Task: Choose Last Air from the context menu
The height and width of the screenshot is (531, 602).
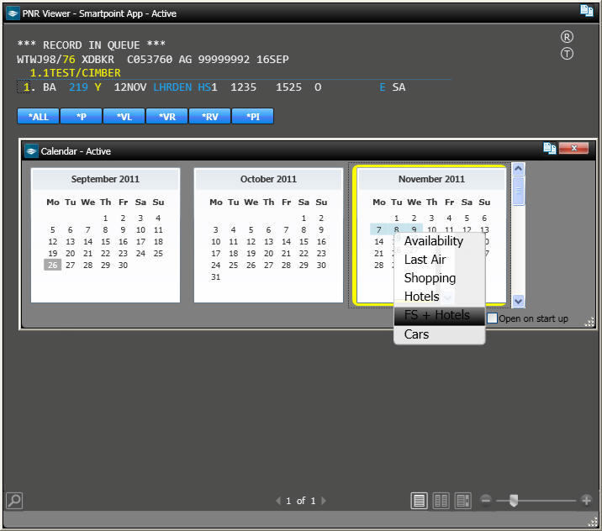Action: click(440, 260)
